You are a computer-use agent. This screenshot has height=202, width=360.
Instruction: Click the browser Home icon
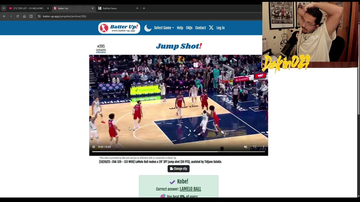click(x=24, y=16)
